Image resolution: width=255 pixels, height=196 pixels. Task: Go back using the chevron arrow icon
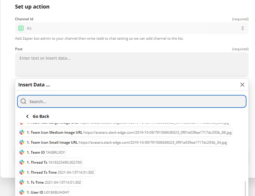(x=27, y=116)
